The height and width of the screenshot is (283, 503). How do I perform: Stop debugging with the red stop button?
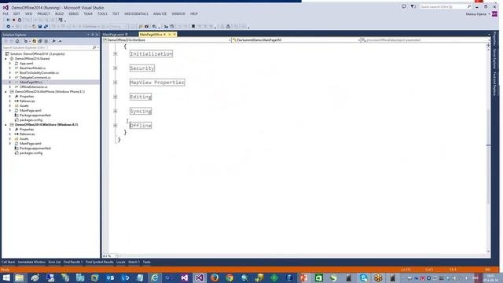pyautogui.click(x=14, y=20)
